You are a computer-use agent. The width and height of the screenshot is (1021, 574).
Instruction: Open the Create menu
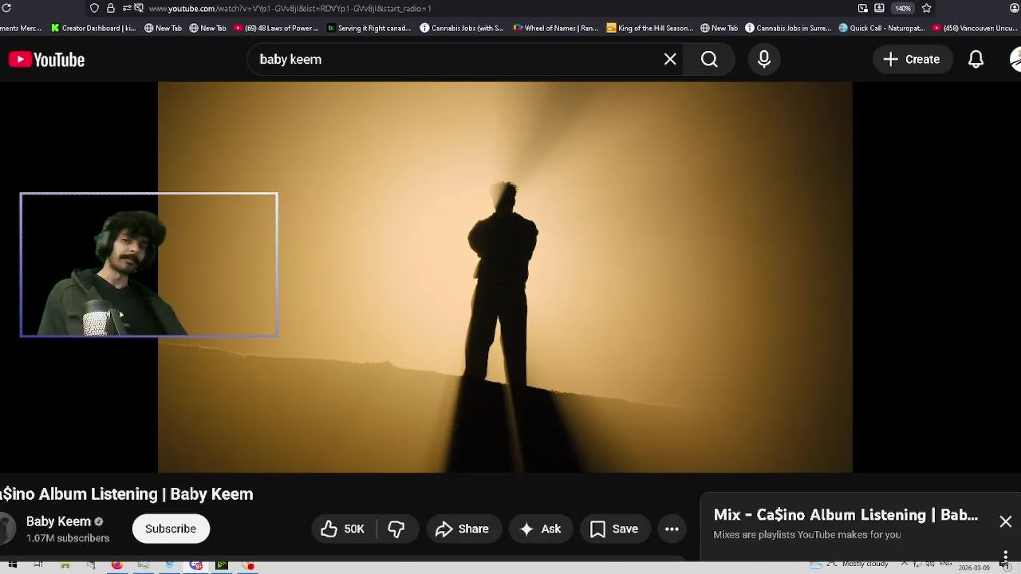click(912, 59)
